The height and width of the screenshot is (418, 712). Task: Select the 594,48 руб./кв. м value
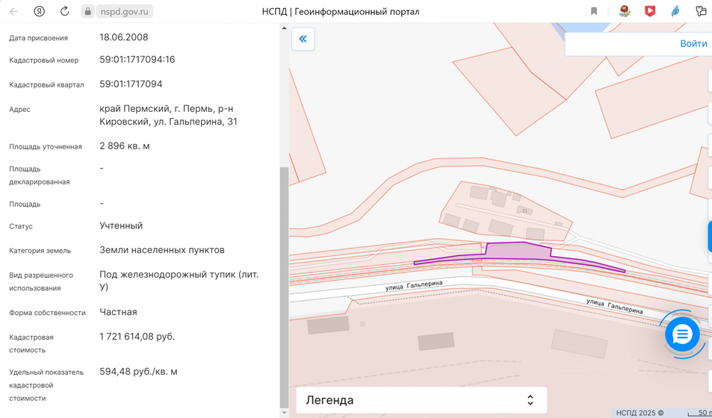tap(138, 372)
